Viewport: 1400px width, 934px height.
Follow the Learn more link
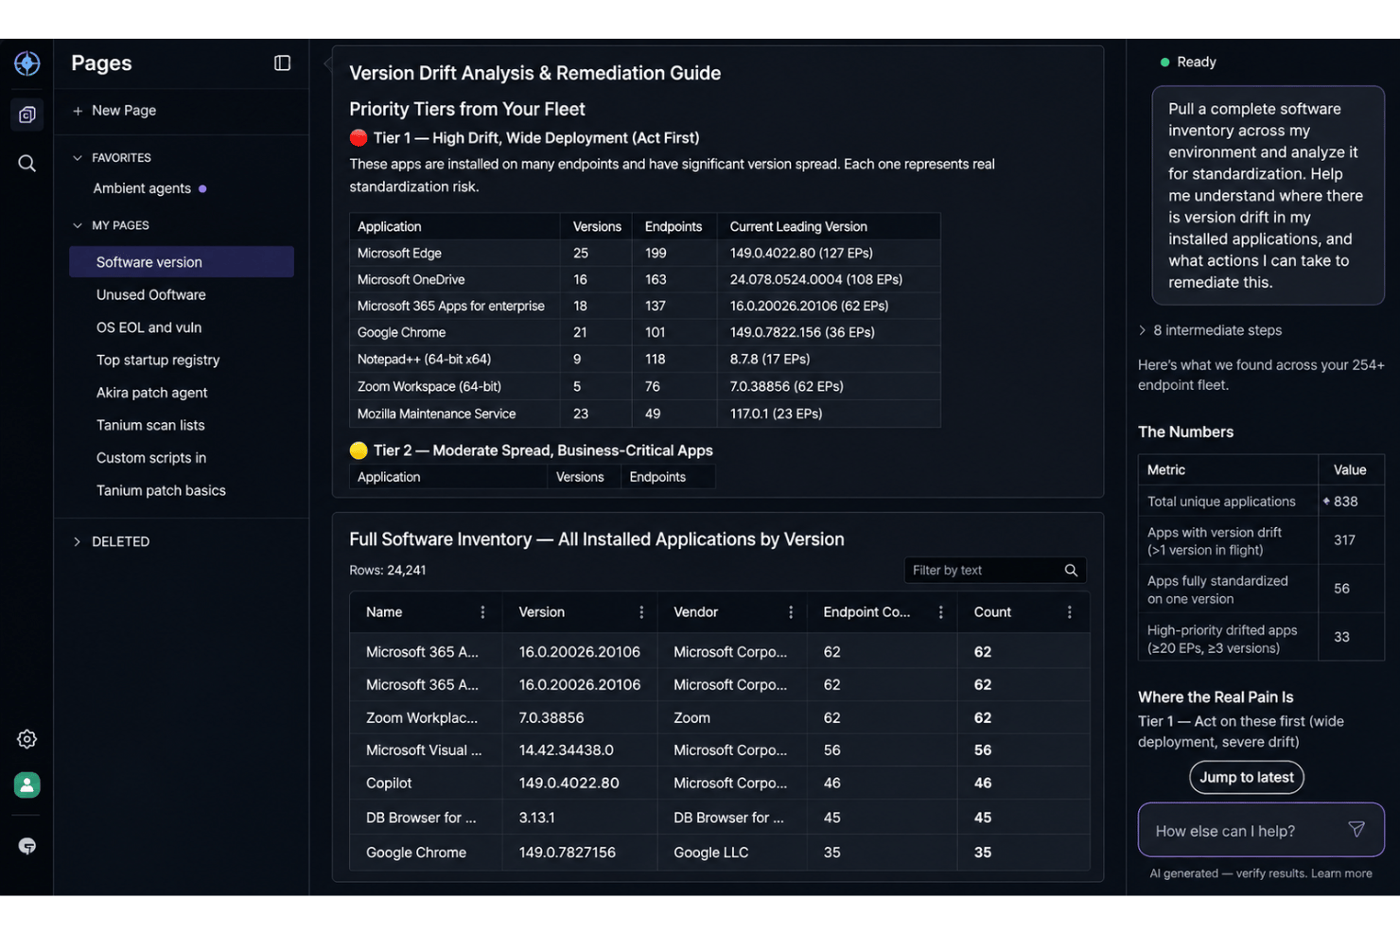tap(1341, 873)
